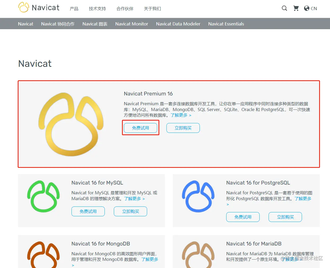Open the 合作伙伴 menu
The image size is (330, 268).
(125, 8)
